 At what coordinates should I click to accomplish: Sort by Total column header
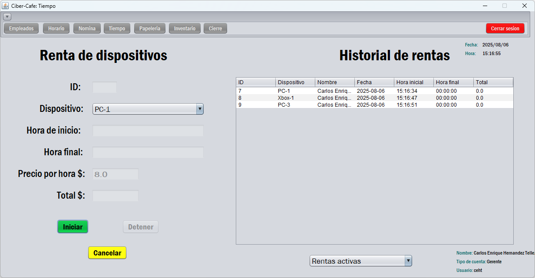tap(493, 82)
